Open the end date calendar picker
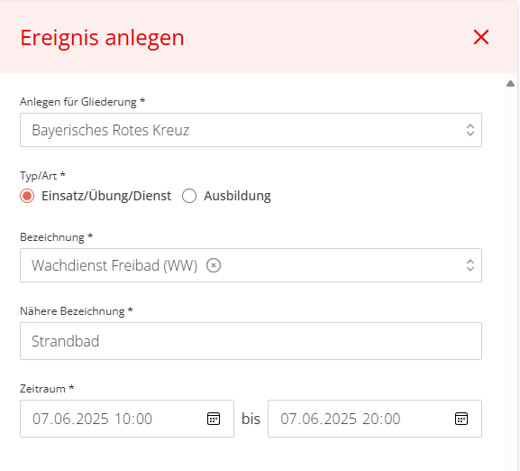 [x=461, y=419]
